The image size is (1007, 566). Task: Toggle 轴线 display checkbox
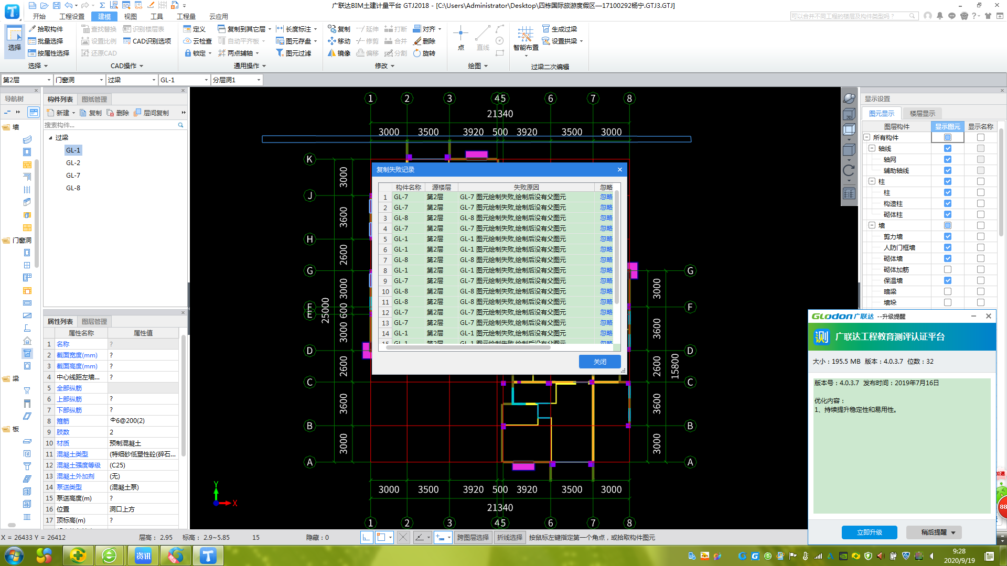[948, 148]
